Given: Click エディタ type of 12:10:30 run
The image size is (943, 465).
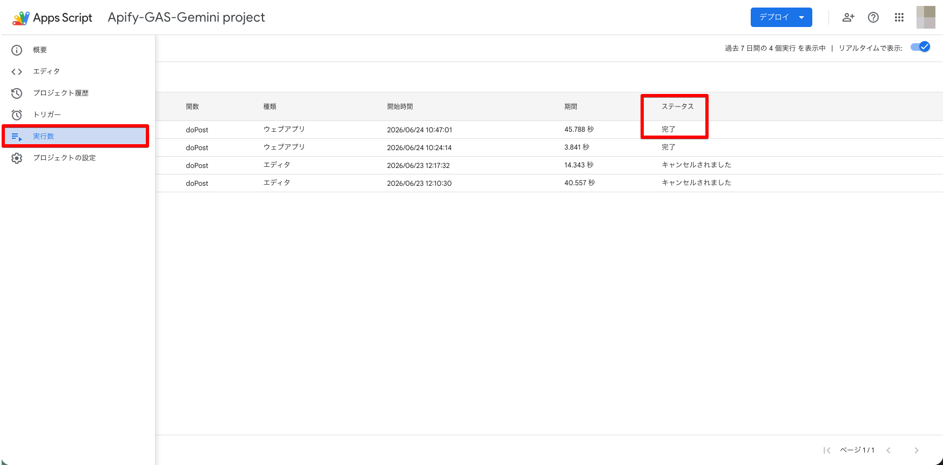Looking at the screenshot, I should [277, 183].
